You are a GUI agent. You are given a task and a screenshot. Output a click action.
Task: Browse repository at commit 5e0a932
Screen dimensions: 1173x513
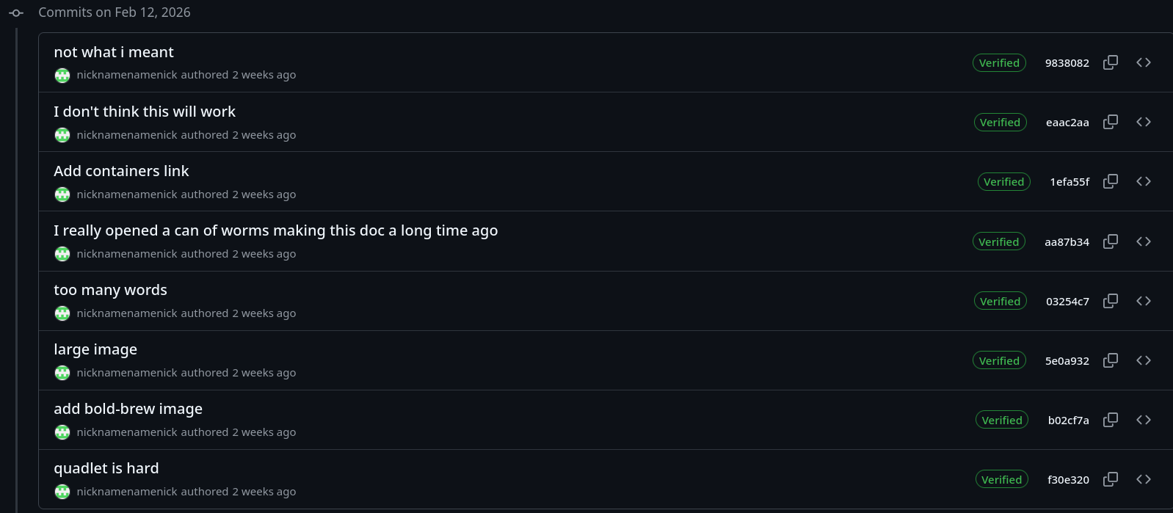[x=1143, y=360]
